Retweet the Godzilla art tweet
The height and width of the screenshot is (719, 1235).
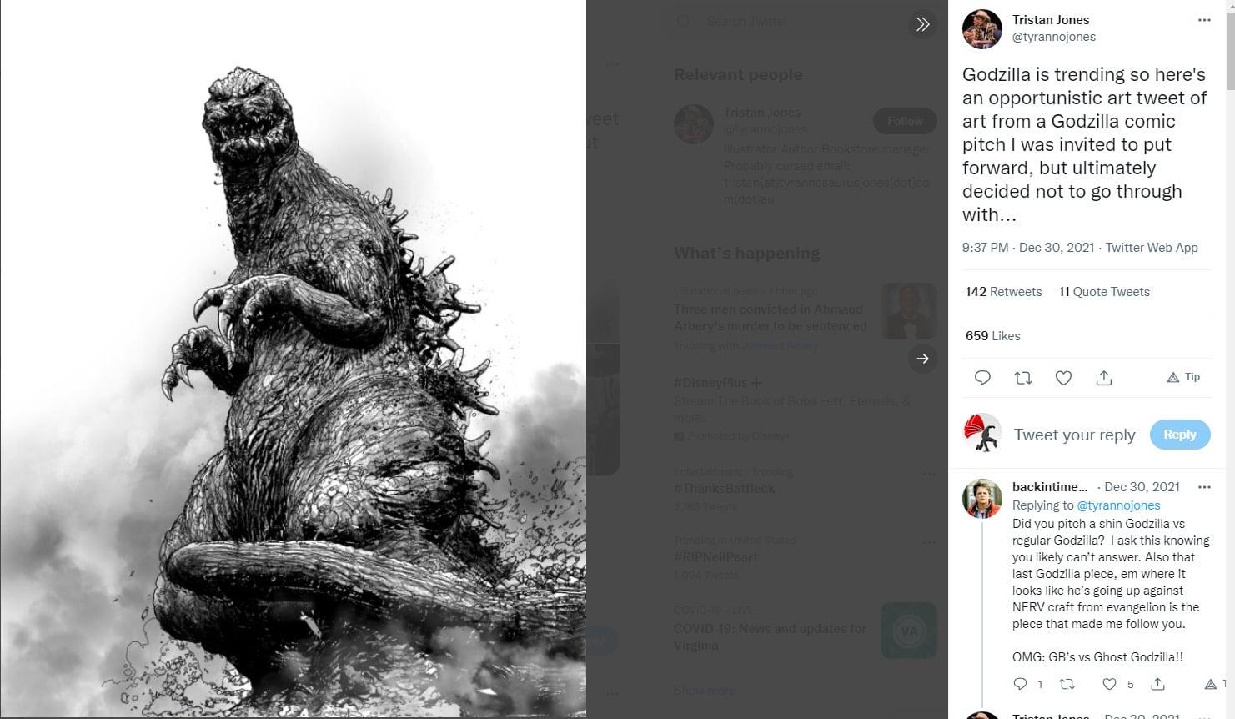[1023, 378]
